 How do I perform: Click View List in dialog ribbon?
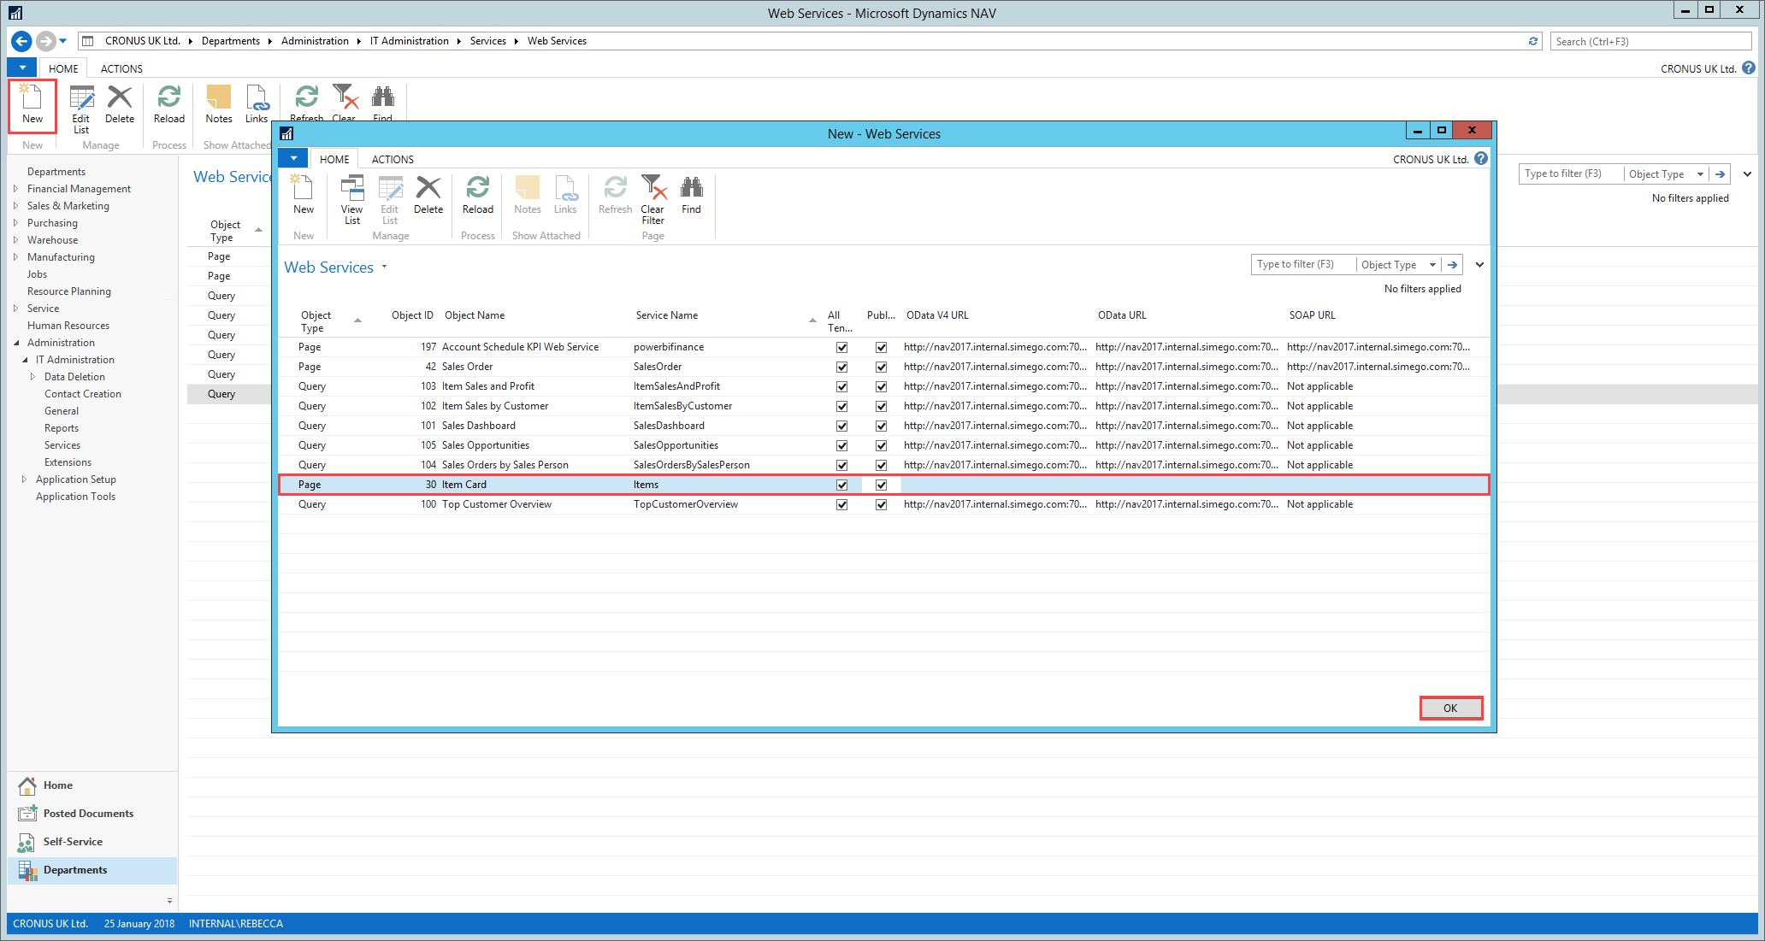coord(352,200)
